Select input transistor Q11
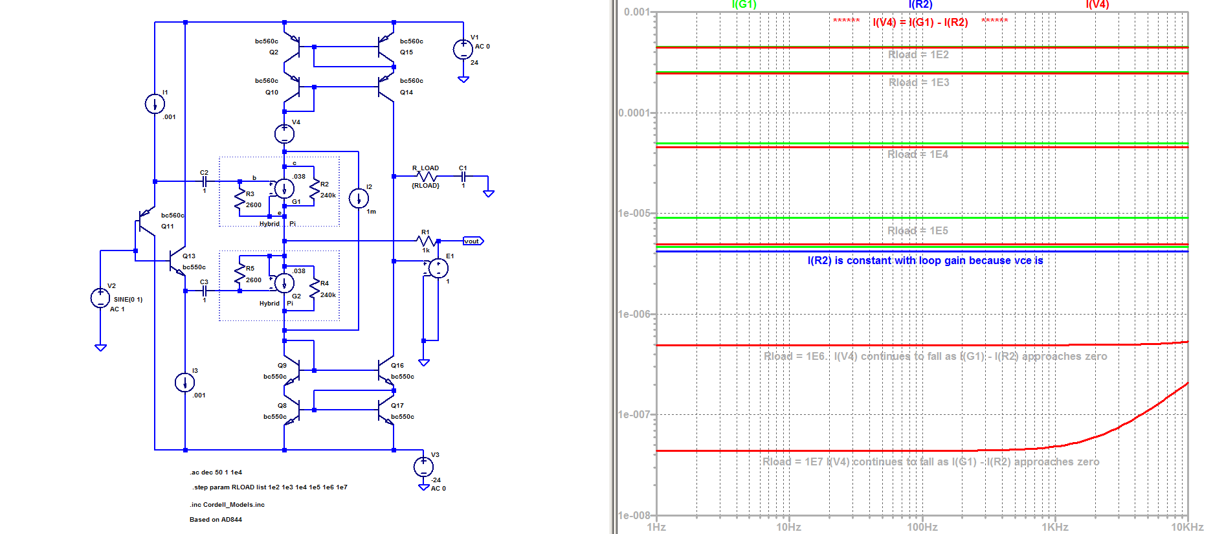 click(146, 221)
